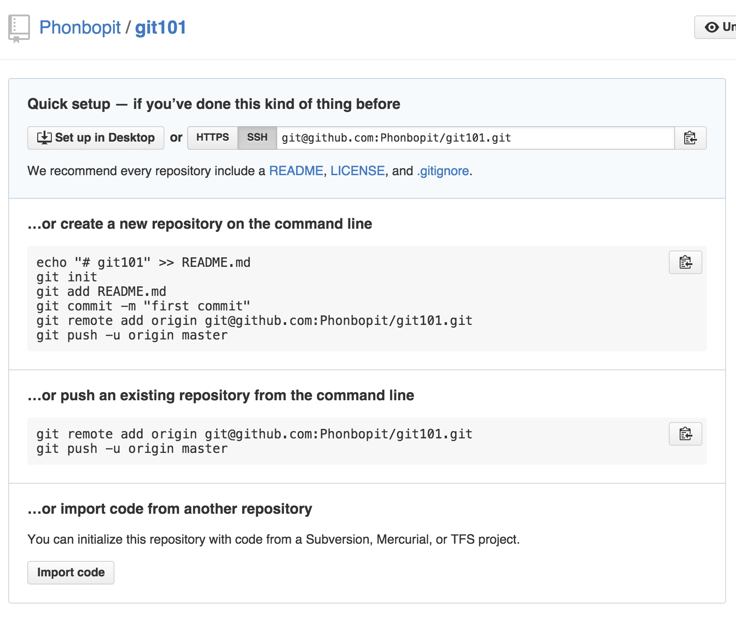Click '…or create a new repository' heading
The image size is (736, 619).
pyautogui.click(x=200, y=224)
